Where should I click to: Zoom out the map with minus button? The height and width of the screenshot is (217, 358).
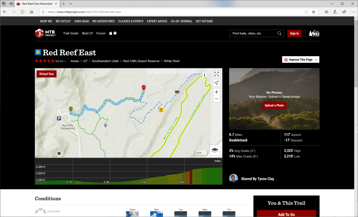click(216, 99)
